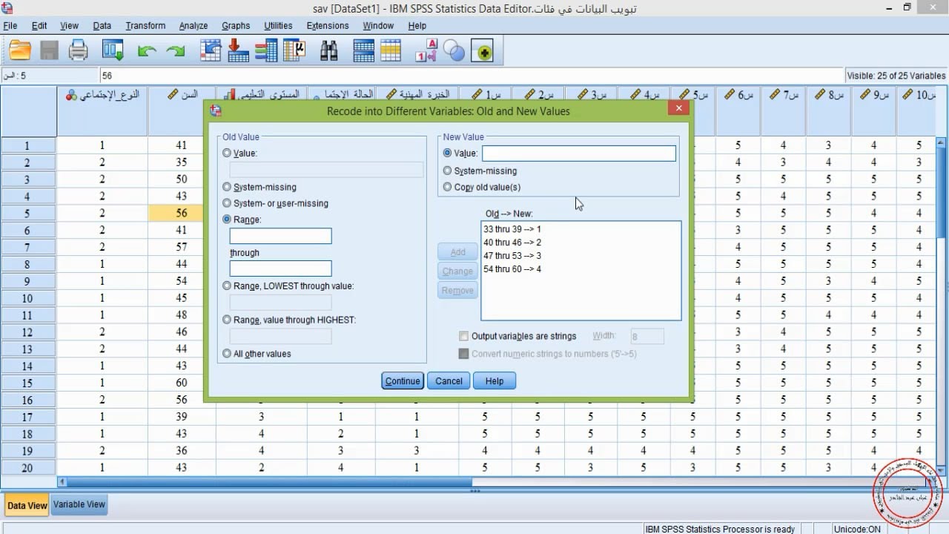Click the Help button in dialog
The height and width of the screenshot is (534, 949).
coord(495,381)
